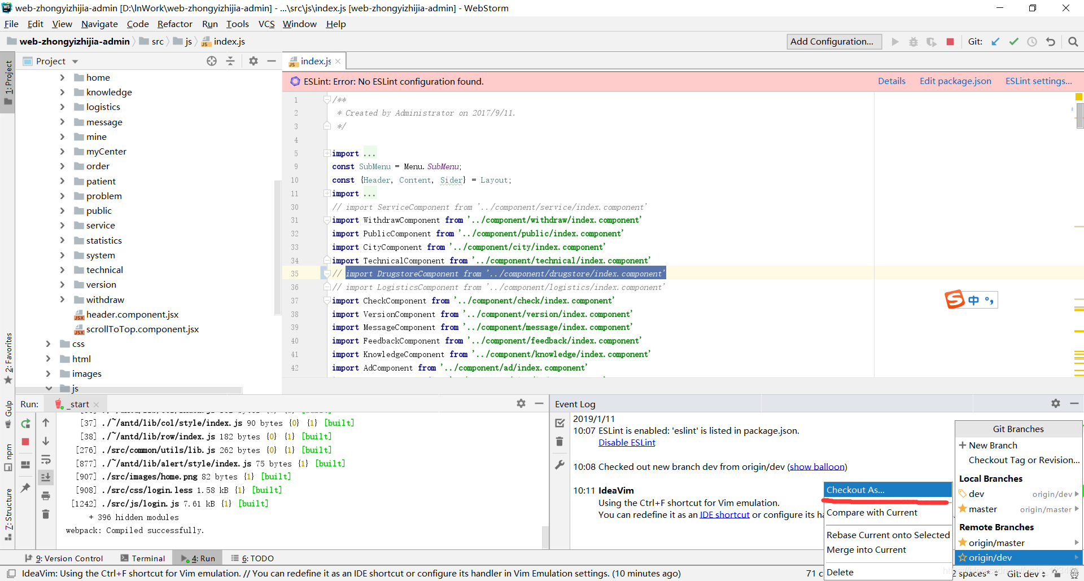Open header.component.jsx in project tree
Screen dimensions: 1084x581
point(132,314)
